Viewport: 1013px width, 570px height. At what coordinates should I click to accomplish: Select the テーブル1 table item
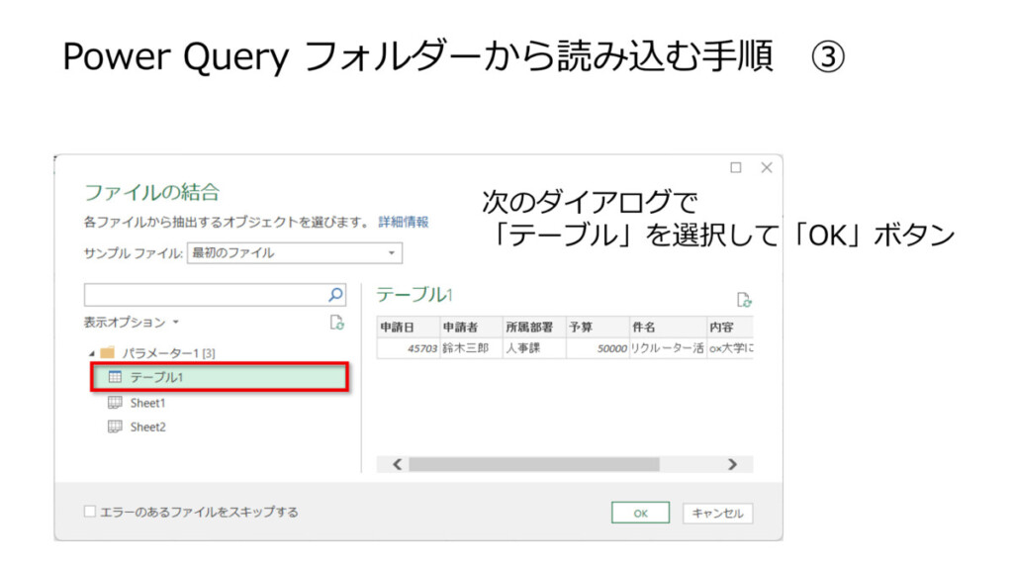click(x=220, y=377)
